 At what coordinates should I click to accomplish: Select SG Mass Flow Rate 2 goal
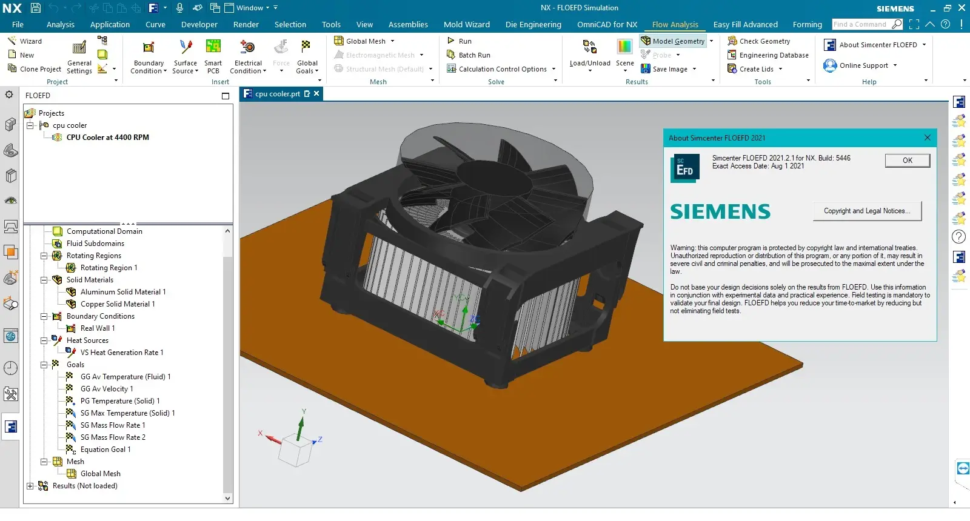pos(113,437)
